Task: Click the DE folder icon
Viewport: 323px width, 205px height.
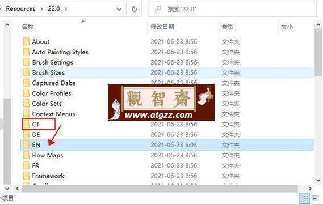Action: point(26,134)
